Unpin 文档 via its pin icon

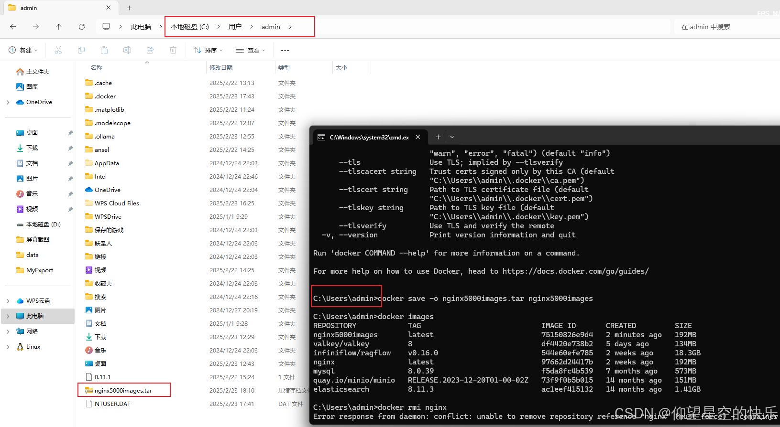(70, 163)
